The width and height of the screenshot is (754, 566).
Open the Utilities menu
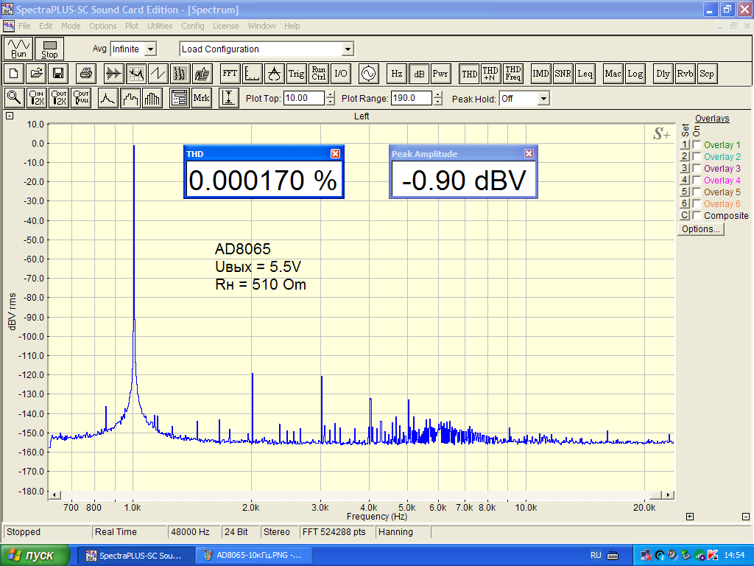point(160,26)
